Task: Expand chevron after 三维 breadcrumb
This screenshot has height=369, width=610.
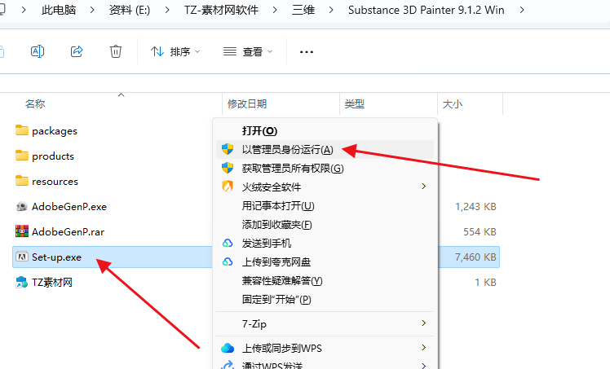Action: [330, 10]
